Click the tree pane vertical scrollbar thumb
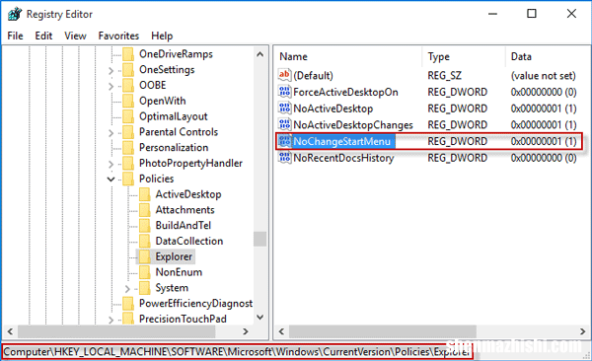Viewport: 592px width, 361px height. (260, 239)
